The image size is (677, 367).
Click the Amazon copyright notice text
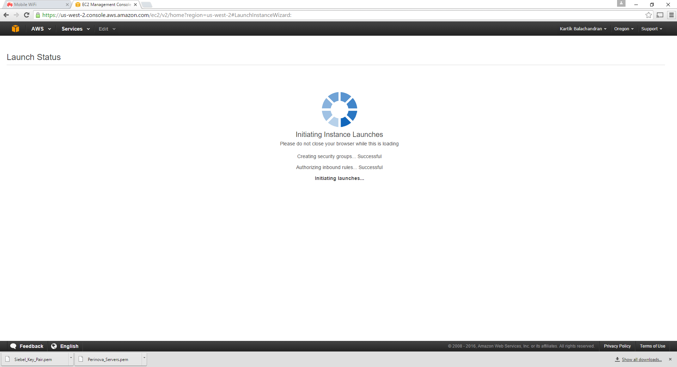coord(521,346)
